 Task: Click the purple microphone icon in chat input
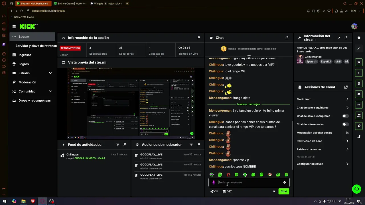coord(214,183)
